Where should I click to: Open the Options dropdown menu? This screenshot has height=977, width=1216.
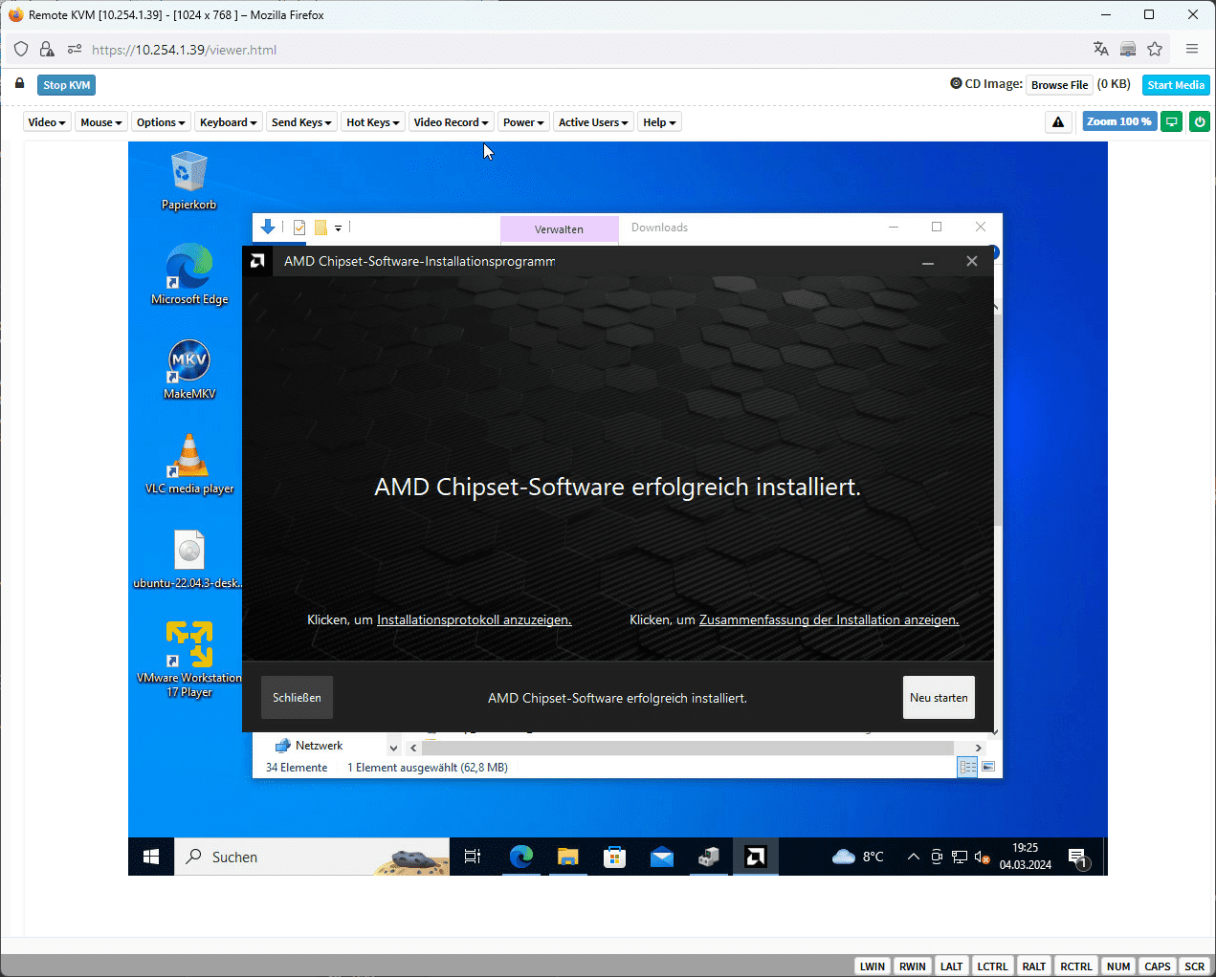coord(161,121)
